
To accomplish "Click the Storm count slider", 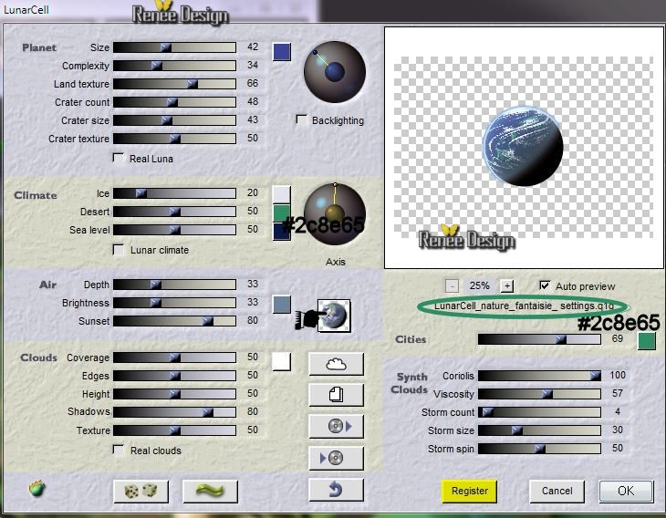I will 539,412.
